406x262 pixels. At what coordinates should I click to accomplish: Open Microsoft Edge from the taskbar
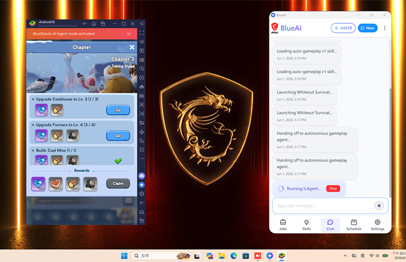click(233, 256)
